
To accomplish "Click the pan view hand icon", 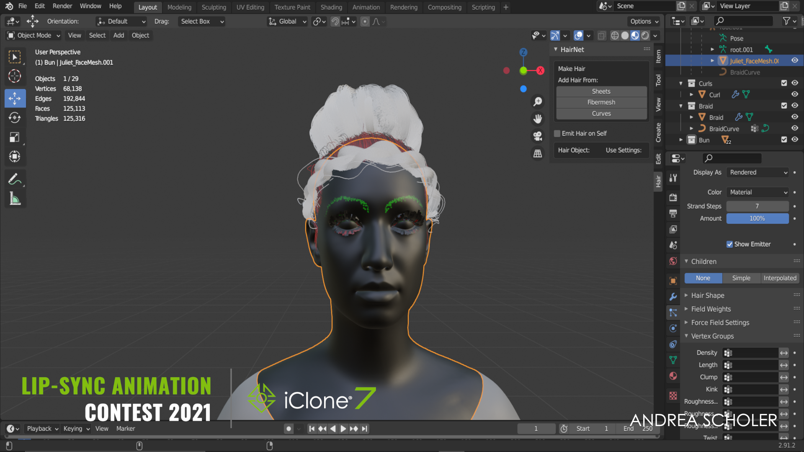I will tap(538, 119).
